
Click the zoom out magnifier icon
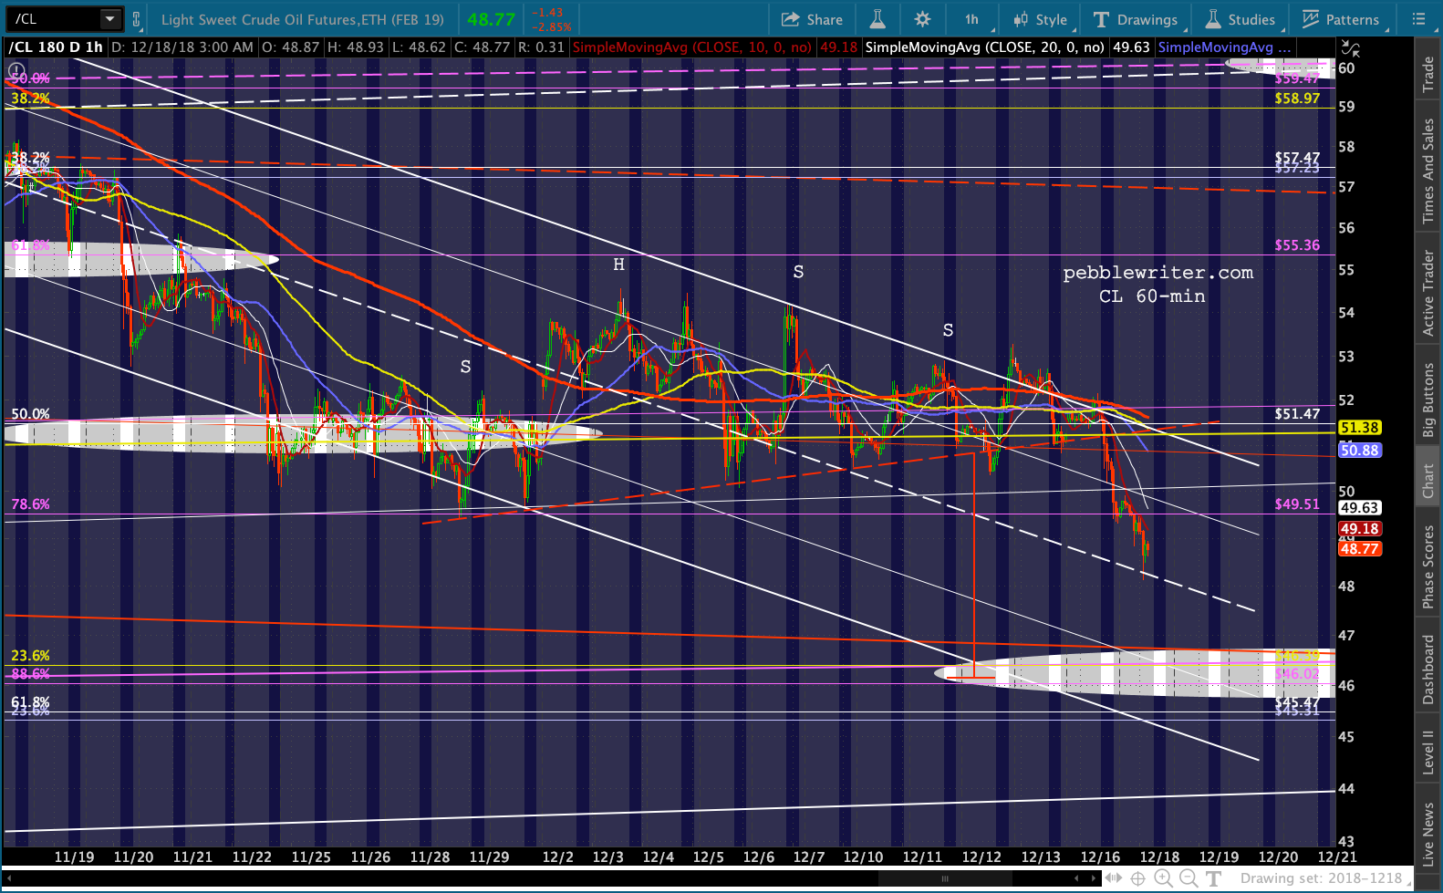[1189, 878]
